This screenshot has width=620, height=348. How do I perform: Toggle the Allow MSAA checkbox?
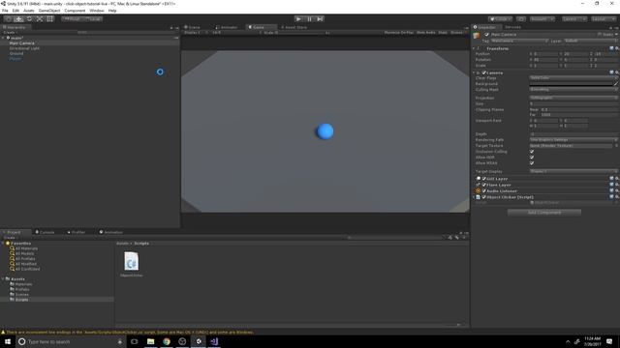point(532,163)
